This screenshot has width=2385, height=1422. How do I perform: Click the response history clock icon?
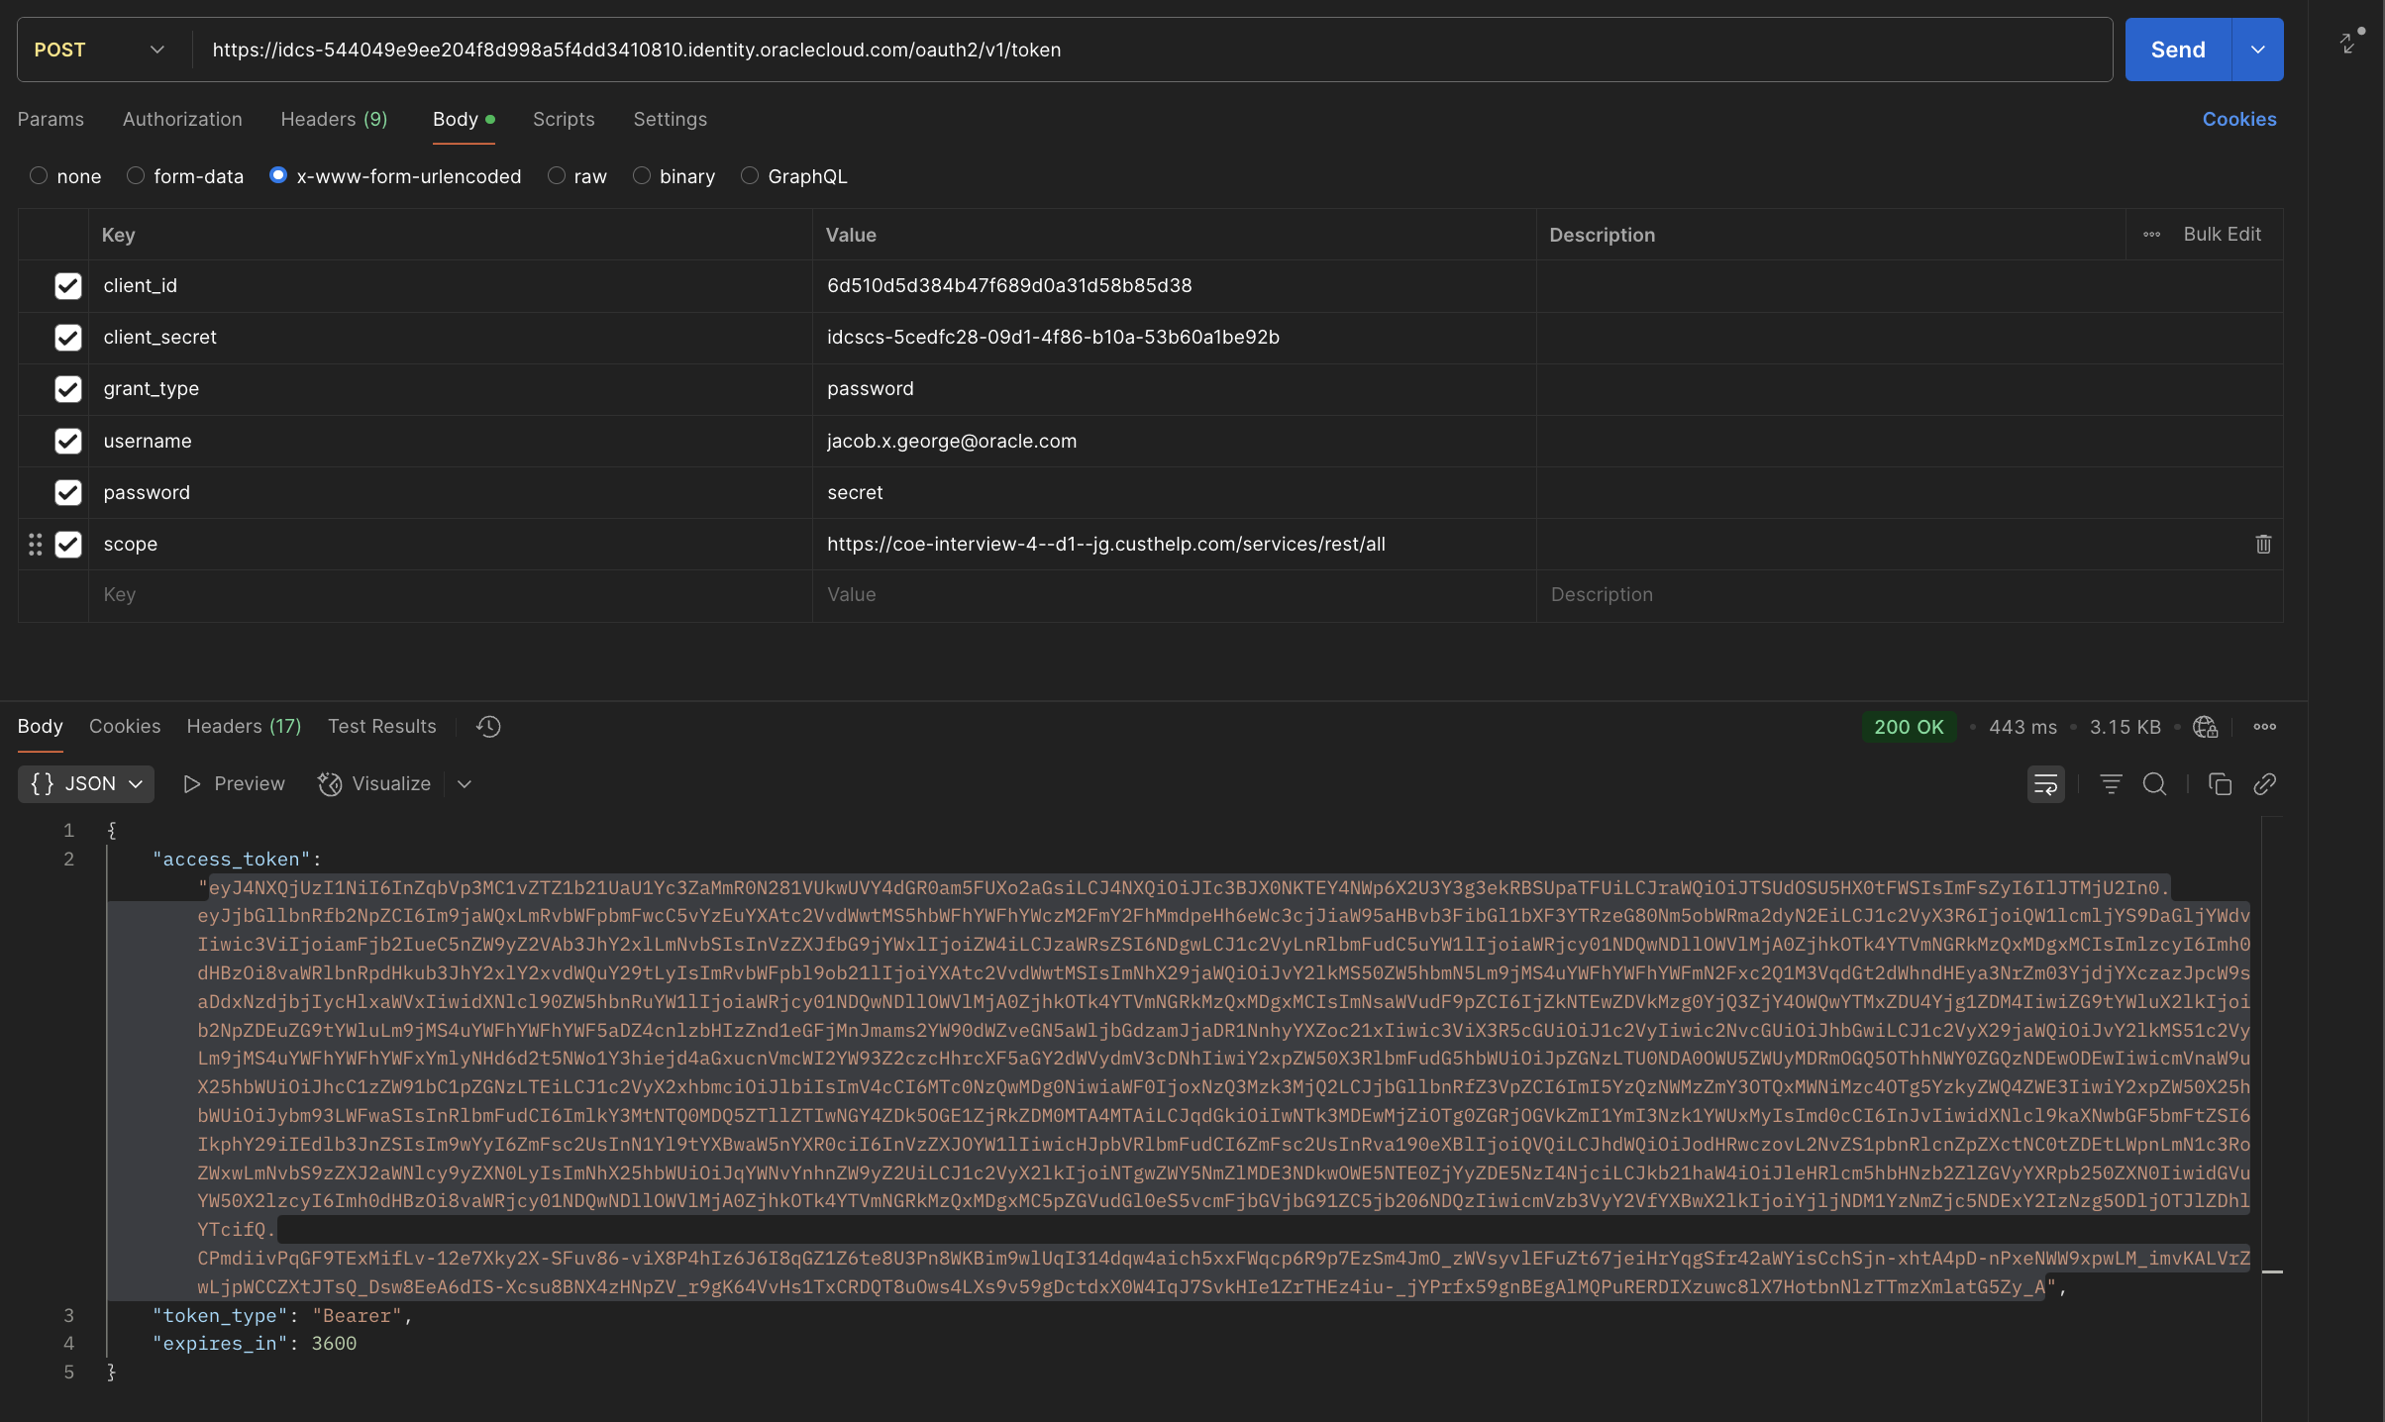click(x=488, y=727)
